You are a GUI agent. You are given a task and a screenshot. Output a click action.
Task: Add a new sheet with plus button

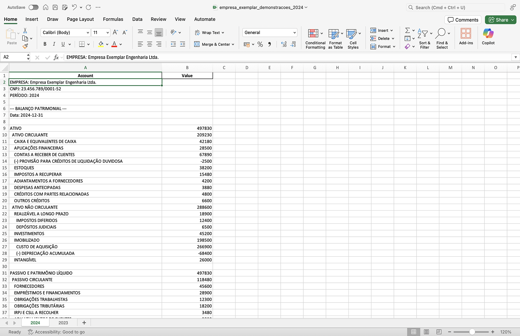click(84, 323)
